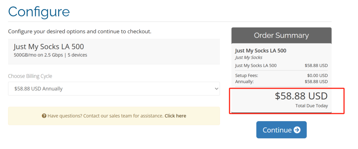
Task: Open the "Click here" sales contact link
Action: point(175,116)
